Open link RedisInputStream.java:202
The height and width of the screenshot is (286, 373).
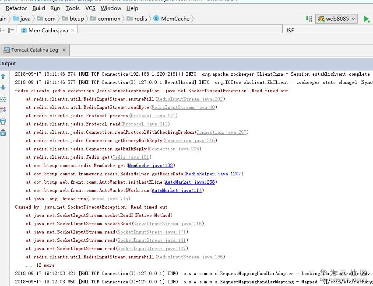(x=190, y=99)
